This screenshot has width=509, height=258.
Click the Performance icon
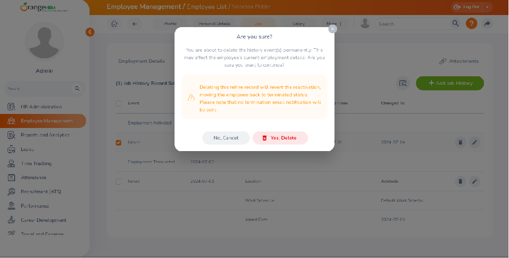pos(12,206)
